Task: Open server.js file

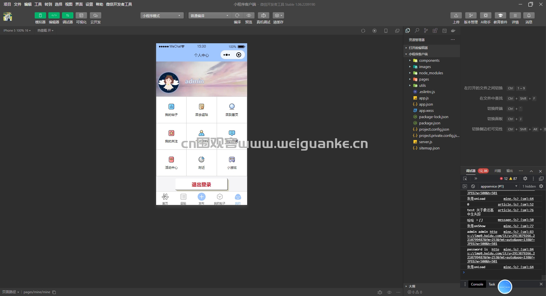Action: pos(432,142)
